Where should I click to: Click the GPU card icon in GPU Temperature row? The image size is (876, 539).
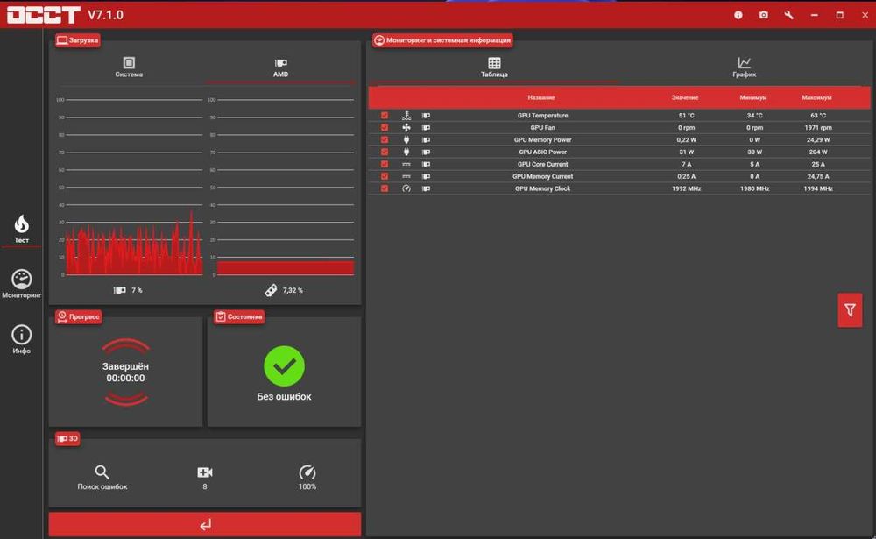point(426,115)
